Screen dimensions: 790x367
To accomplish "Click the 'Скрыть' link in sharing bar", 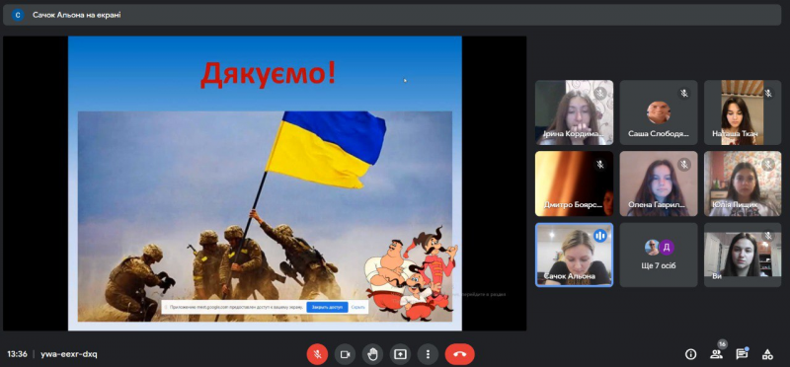I will [358, 307].
